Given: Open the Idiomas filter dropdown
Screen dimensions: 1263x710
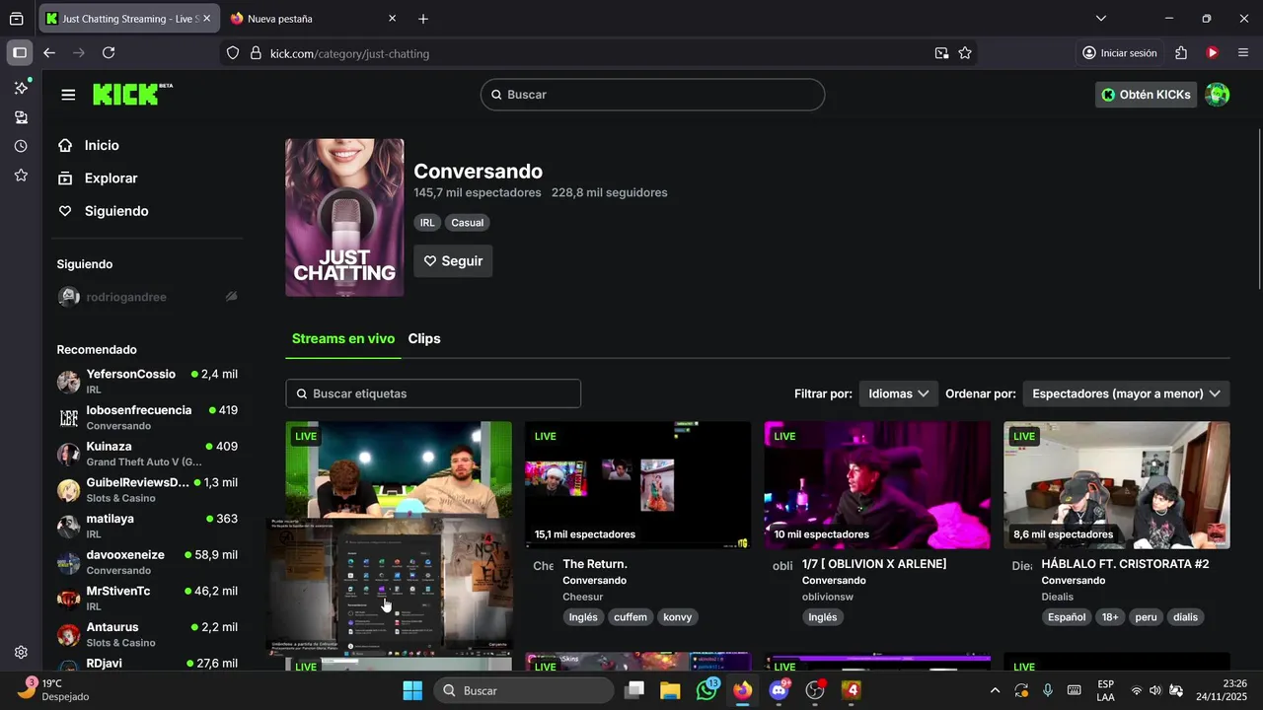Looking at the screenshot, I should [x=898, y=393].
